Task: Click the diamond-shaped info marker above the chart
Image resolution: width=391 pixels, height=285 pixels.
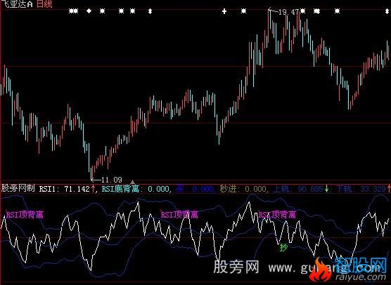Action: [x=89, y=11]
